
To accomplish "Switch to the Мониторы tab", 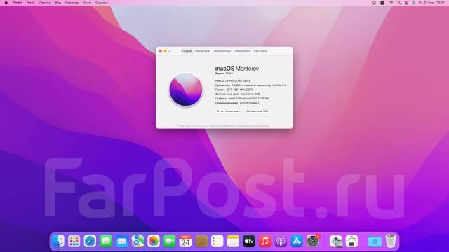I will tap(203, 51).
